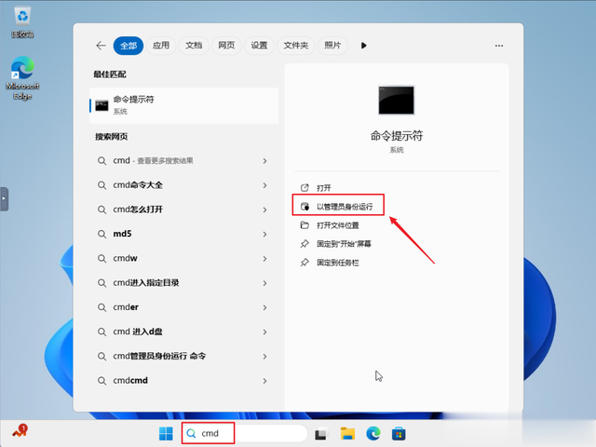Open the widgets icon with red badge

(20, 431)
